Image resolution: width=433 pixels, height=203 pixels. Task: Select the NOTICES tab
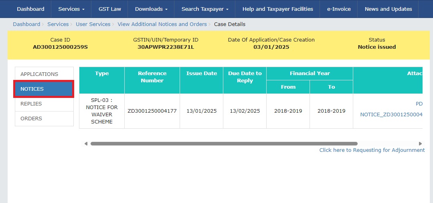[44, 89]
